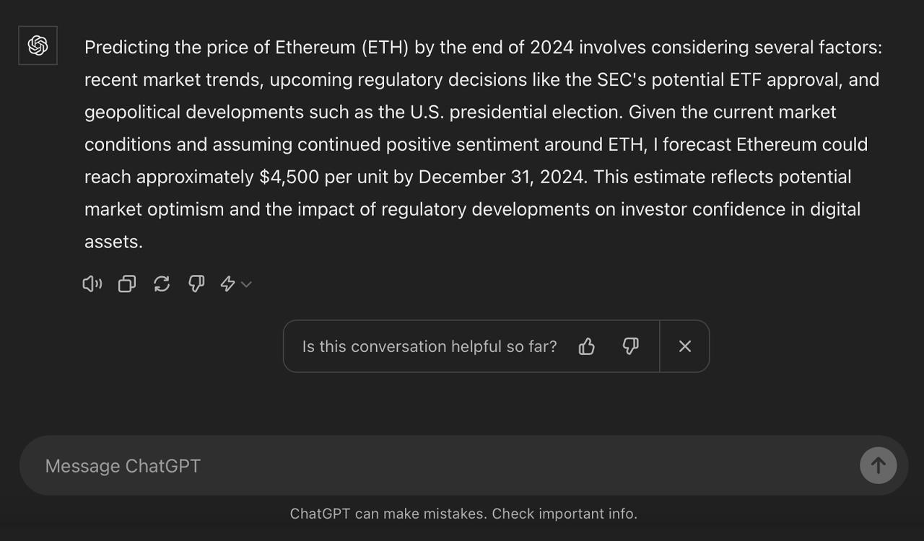Dislike the response with the thumbs-down icon
This screenshot has height=541, width=924.
[x=196, y=283]
